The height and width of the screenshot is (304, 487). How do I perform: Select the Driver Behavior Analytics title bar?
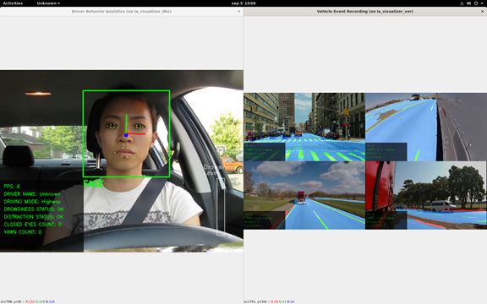coord(122,12)
